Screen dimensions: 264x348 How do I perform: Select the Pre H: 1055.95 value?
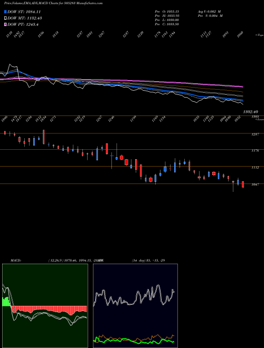tap(167, 15)
